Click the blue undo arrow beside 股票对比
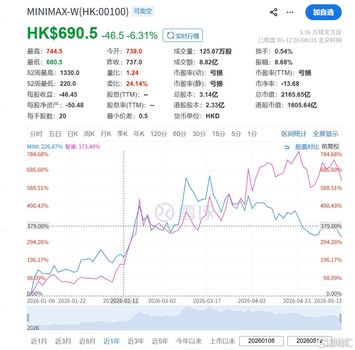 point(287,147)
